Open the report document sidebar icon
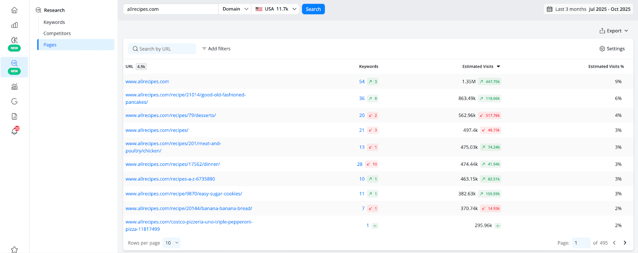 tap(14, 117)
